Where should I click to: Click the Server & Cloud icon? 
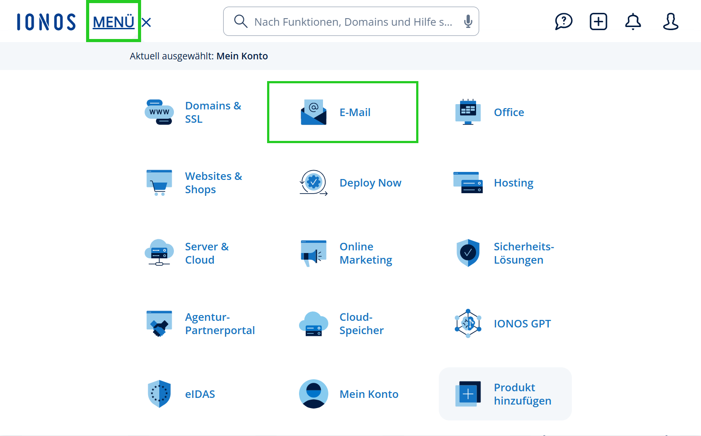(x=159, y=253)
